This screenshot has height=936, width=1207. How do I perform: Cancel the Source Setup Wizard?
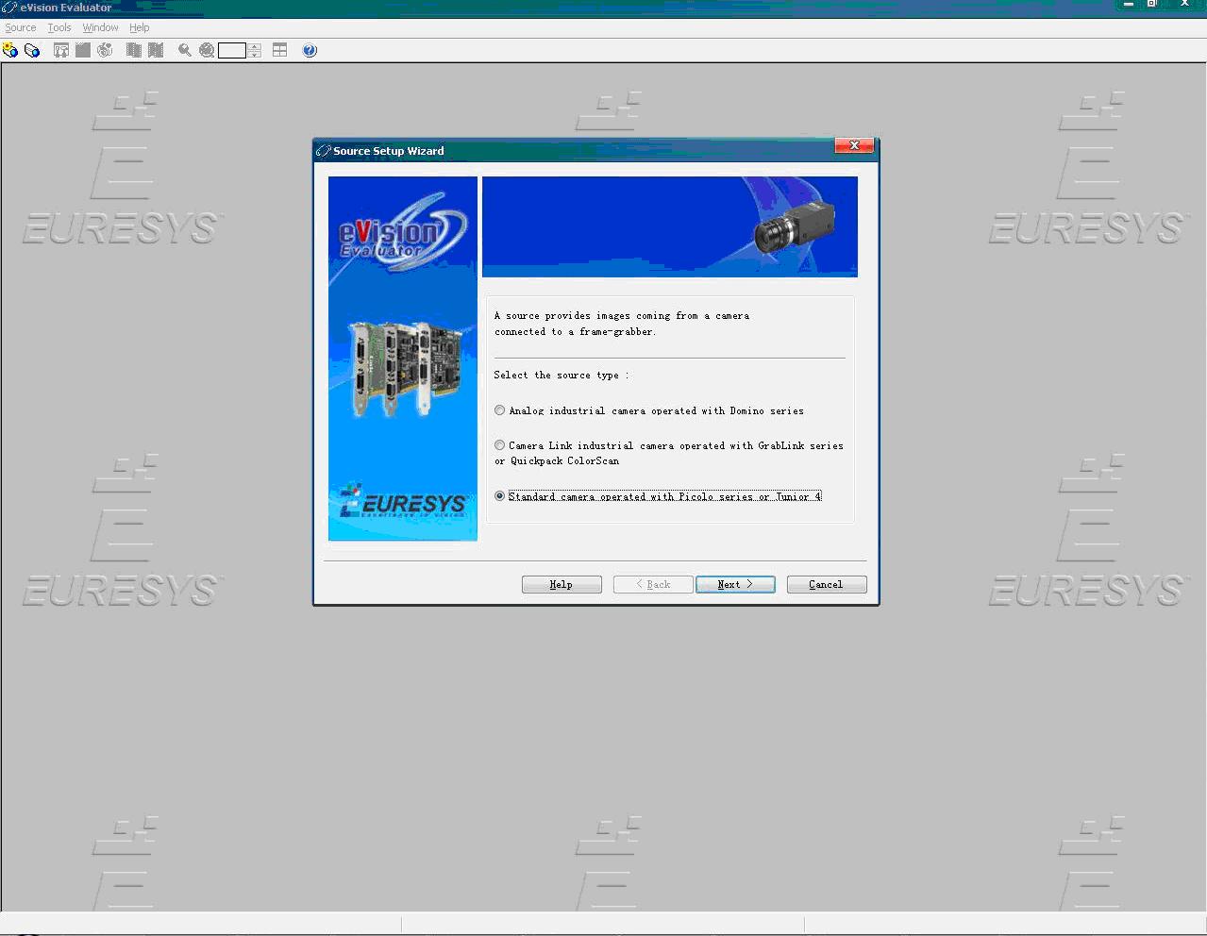tap(826, 584)
